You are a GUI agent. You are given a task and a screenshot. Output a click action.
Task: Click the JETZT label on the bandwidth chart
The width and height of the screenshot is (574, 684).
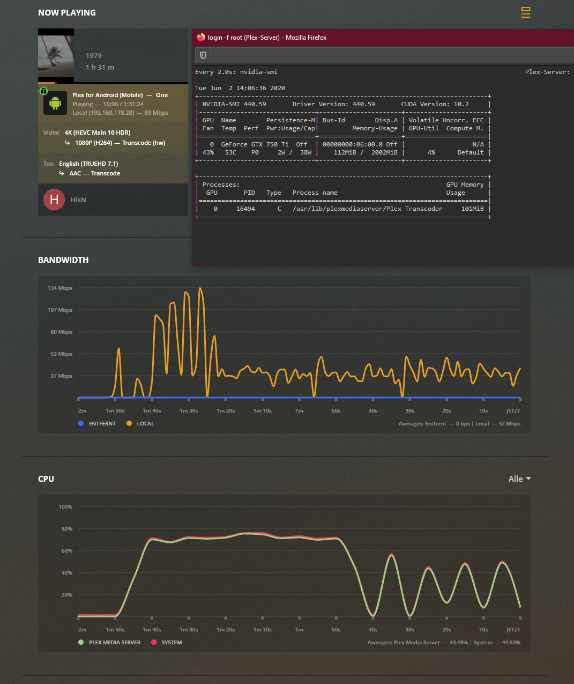513,411
